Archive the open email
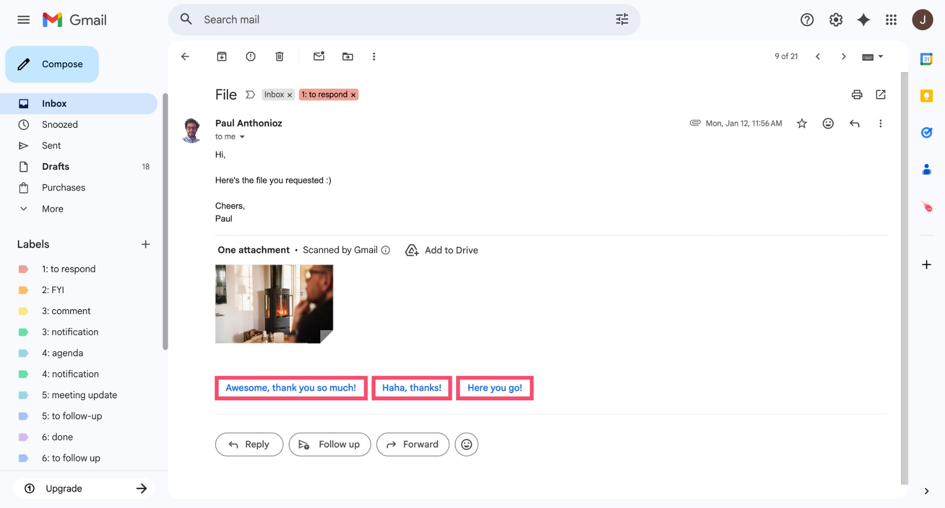This screenshot has height=508, width=945. click(222, 56)
